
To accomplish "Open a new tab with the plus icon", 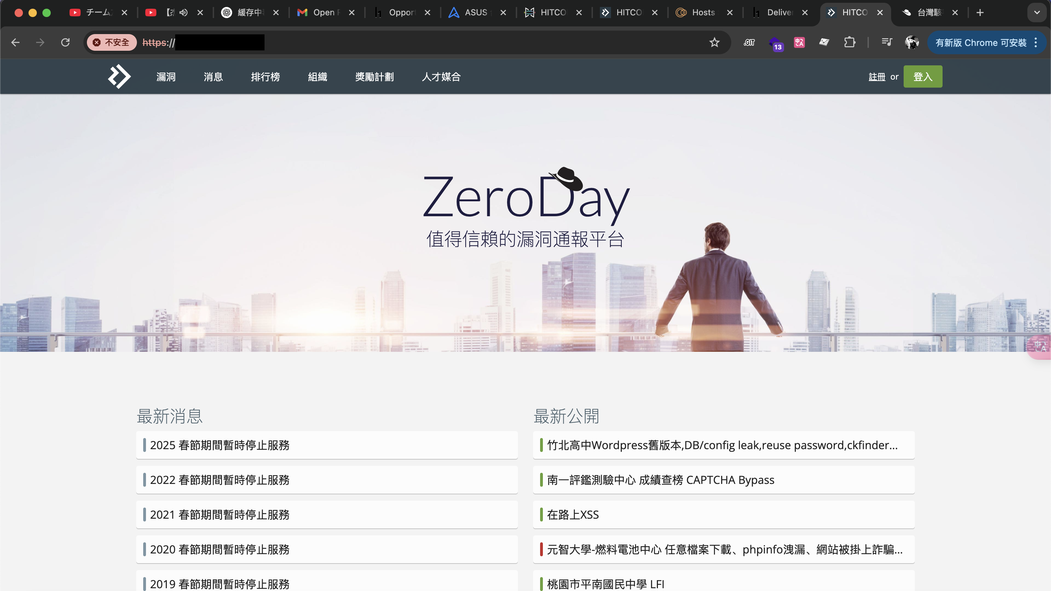I will click(980, 13).
